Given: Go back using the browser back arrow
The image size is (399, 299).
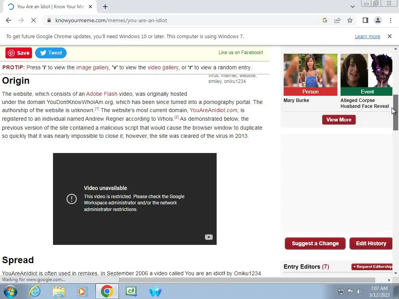Looking at the screenshot, I should coord(9,20).
